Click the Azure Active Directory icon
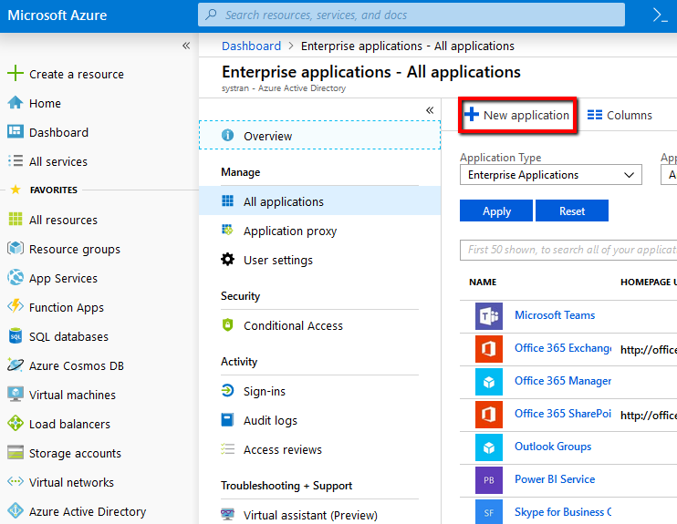Image resolution: width=677 pixels, height=524 pixels. coord(16,510)
